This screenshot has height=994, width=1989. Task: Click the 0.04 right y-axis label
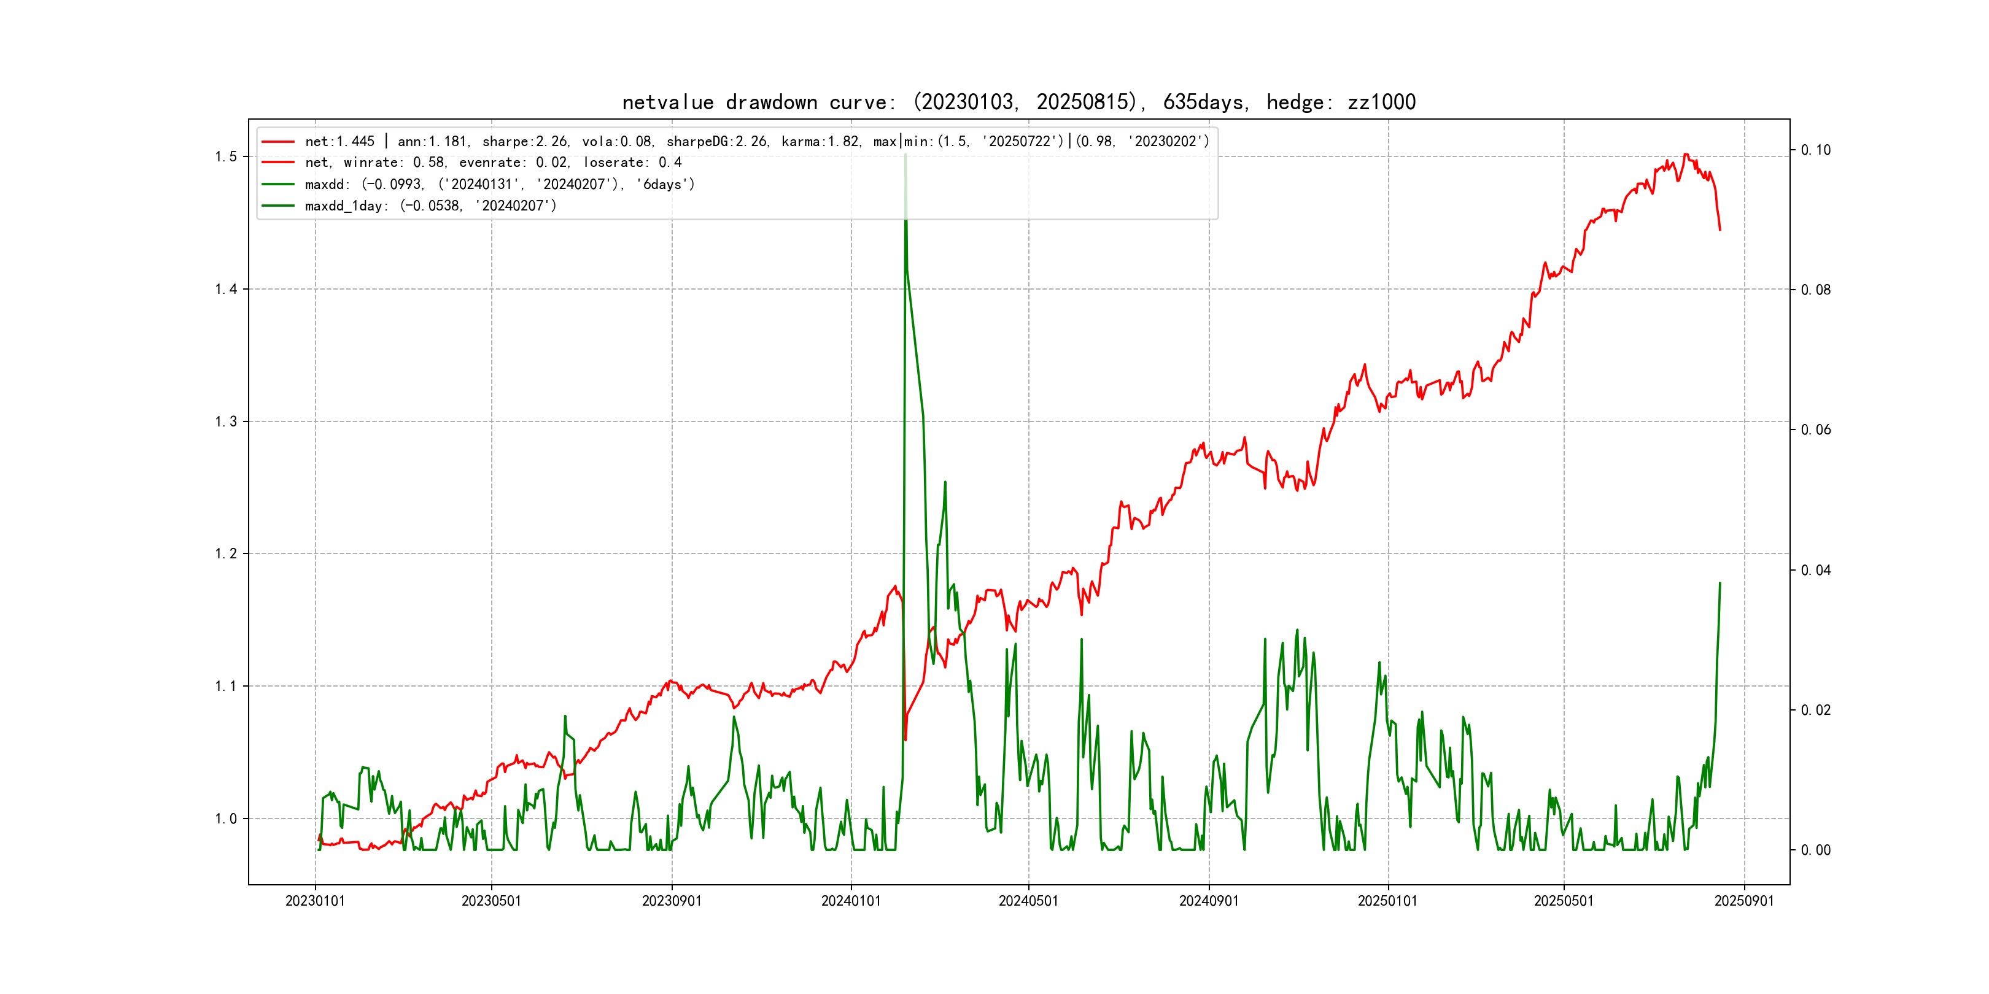tap(1815, 570)
